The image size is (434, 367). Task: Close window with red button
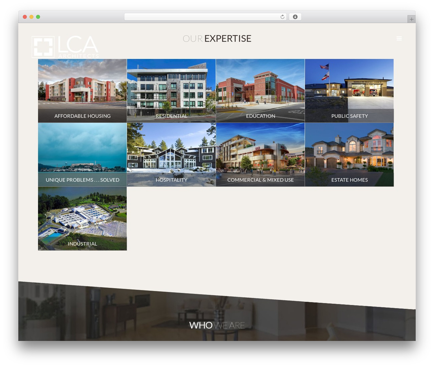(25, 17)
